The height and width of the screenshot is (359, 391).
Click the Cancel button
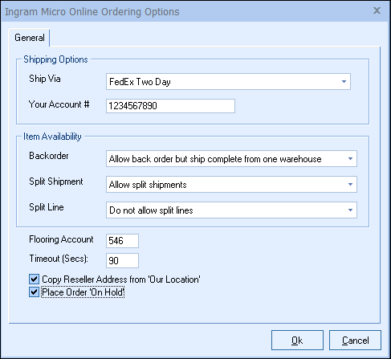pos(355,341)
